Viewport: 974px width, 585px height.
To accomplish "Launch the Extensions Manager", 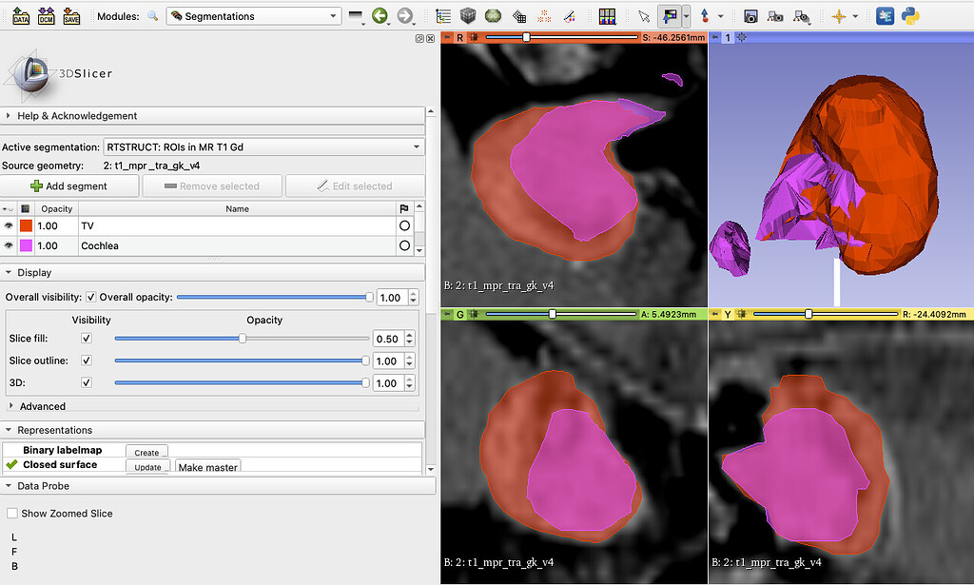I will [x=886, y=15].
